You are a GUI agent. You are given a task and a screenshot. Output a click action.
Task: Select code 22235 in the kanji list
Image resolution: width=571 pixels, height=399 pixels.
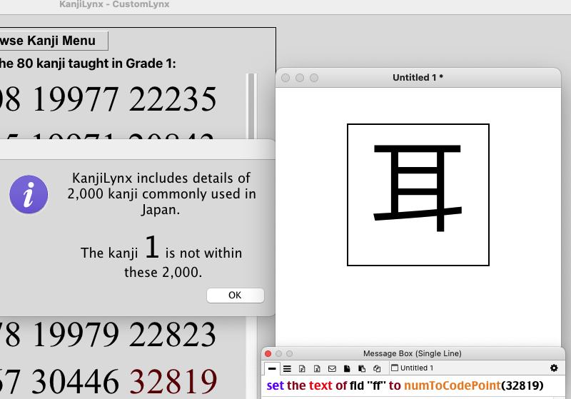point(173,99)
